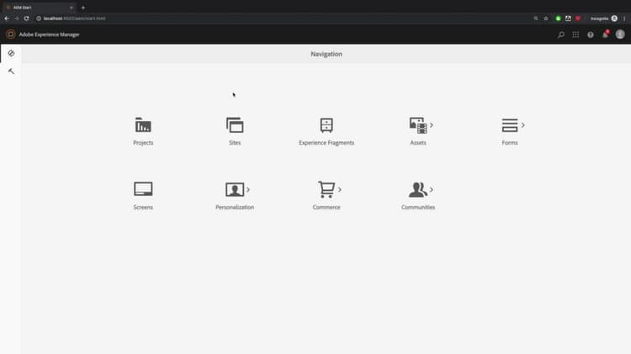Click the Navigation heading text
Image resolution: width=631 pixels, height=354 pixels.
coord(326,54)
